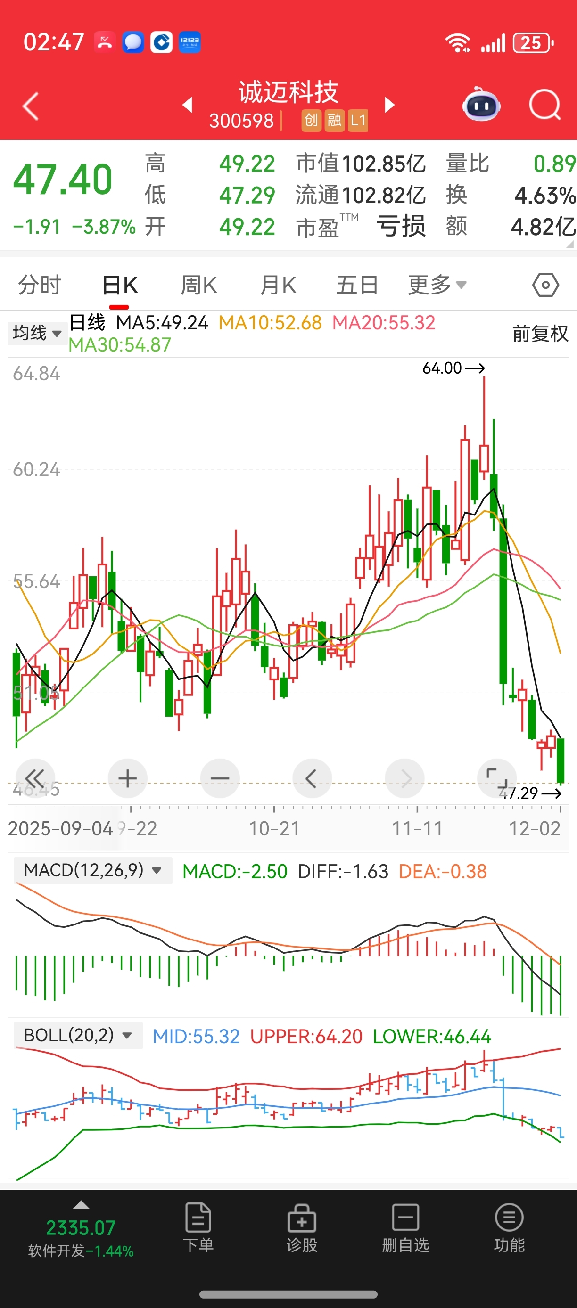The height and width of the screenshot is (1308, 577).
Task: Tap 量比 0.89 value
Action: click(x=511, y=163)
